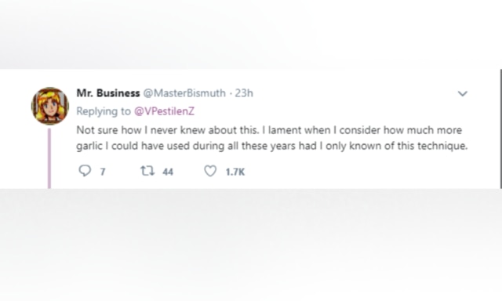View the 1.7K likes count
This screenshot has width=502, height=301.
pyautogui.click(x=235, y=172)
